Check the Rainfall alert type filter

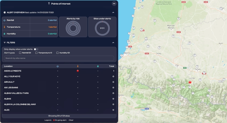tap(20, 53)
